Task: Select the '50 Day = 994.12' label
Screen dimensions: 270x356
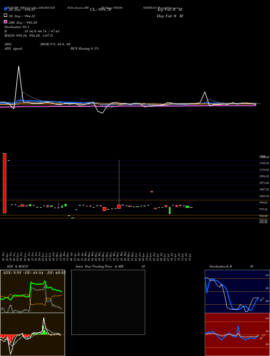Action: pyautogui.click(x=22, y=16)
